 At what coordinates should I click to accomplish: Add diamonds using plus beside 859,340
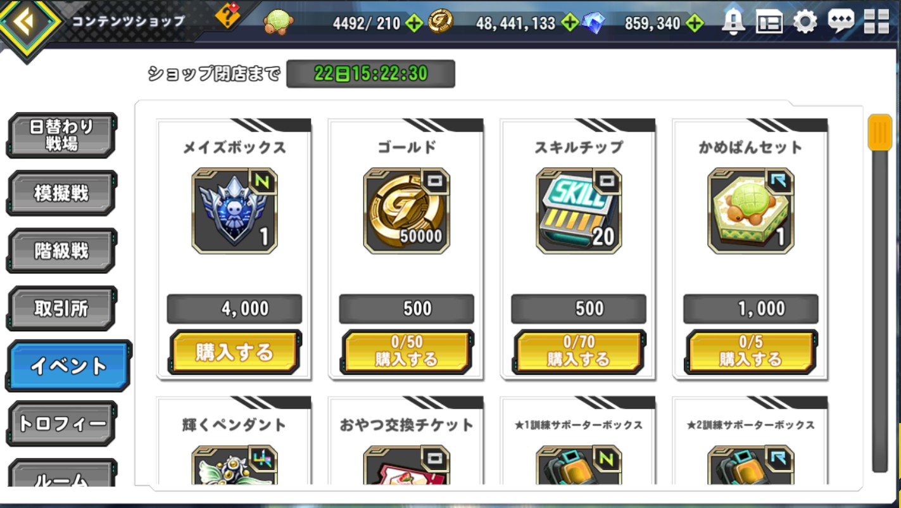tap(695, 24)
